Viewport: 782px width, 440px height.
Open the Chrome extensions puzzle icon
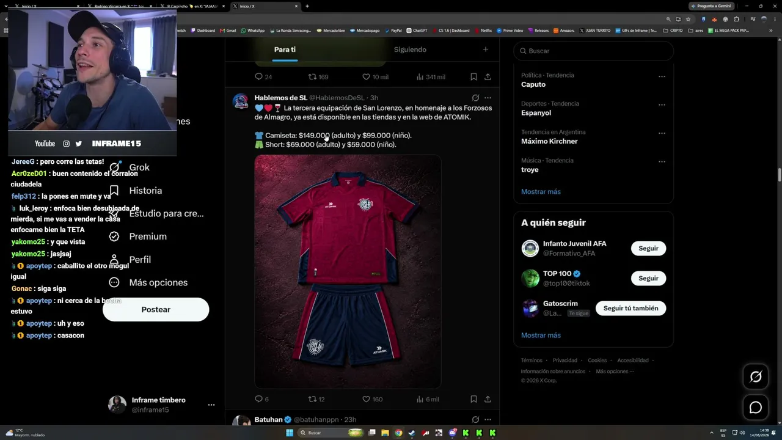[x=736, y=19]
